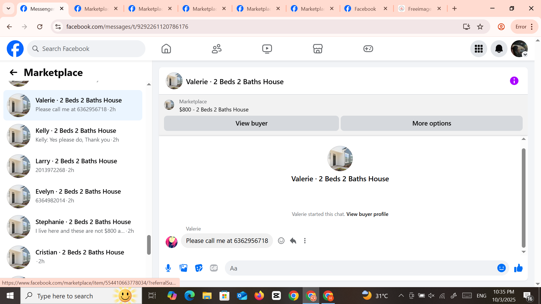The height and width of the screenshot is (304, 541).
Task: Select the Kelly conversation
Action: pos(73,136)
